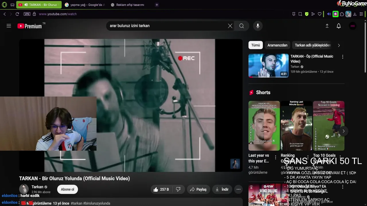Expand more filter chips with the right chevron
Viewport: 367px width, 206px height.
(339, 45)
